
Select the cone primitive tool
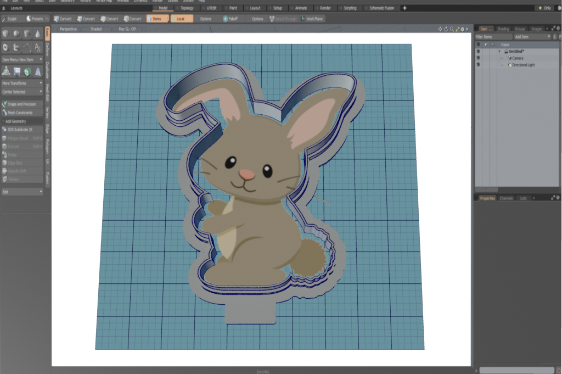tap(37, 34)
